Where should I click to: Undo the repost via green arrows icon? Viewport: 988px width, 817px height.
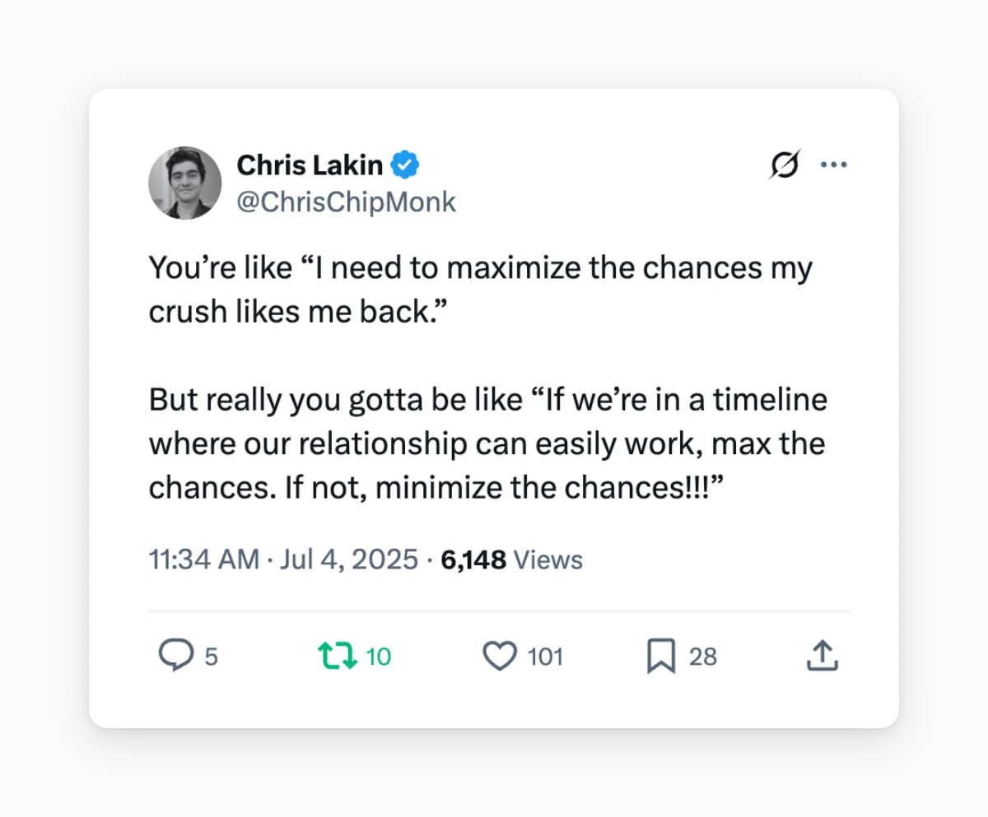click(x=336, y=657)
